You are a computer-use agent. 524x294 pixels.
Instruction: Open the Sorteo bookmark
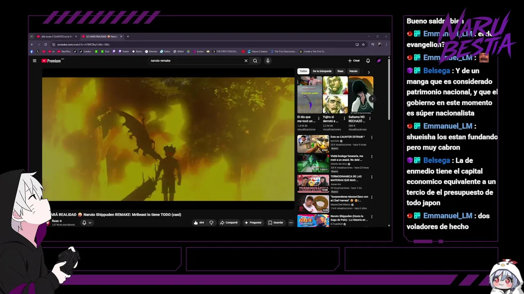198,51
